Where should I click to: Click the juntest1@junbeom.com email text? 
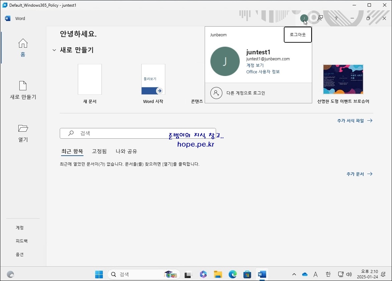point(268,59)
